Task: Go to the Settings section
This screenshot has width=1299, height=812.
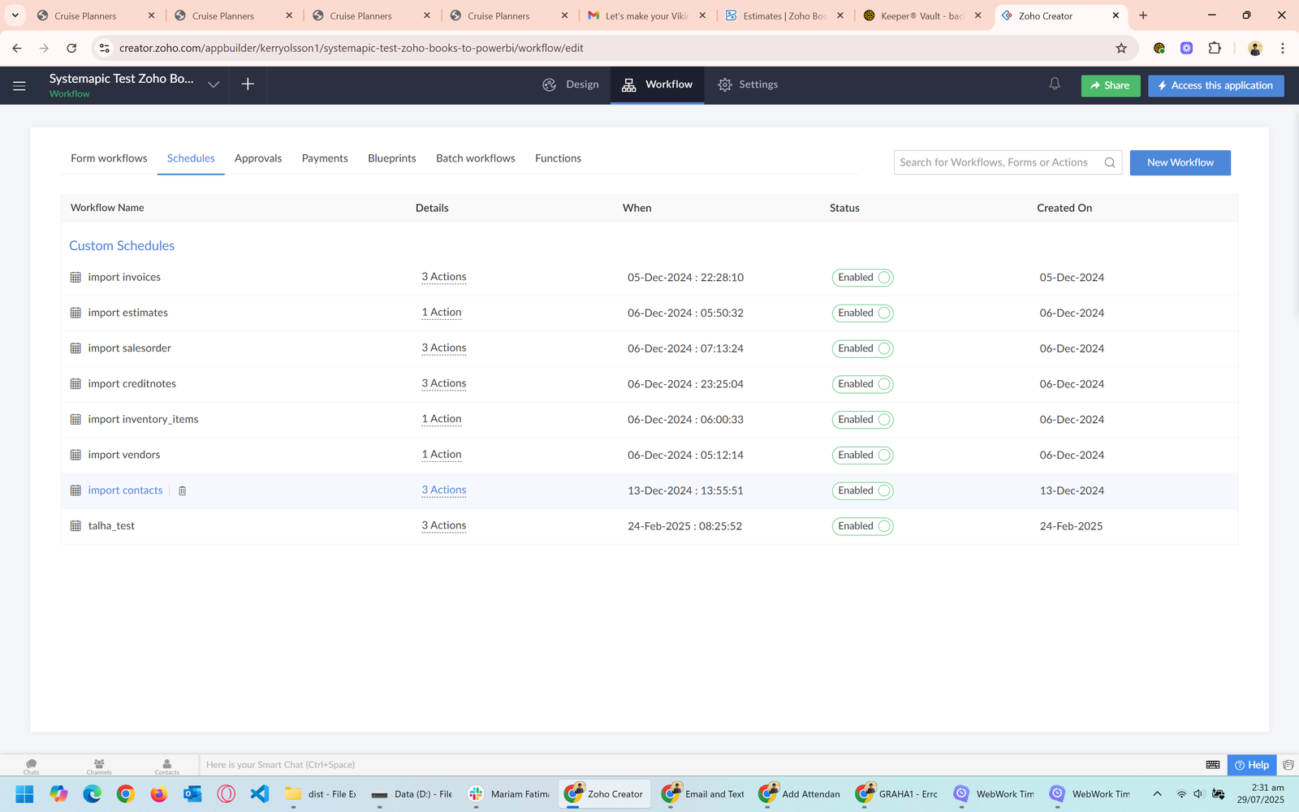Action: (x=748, y=84)
